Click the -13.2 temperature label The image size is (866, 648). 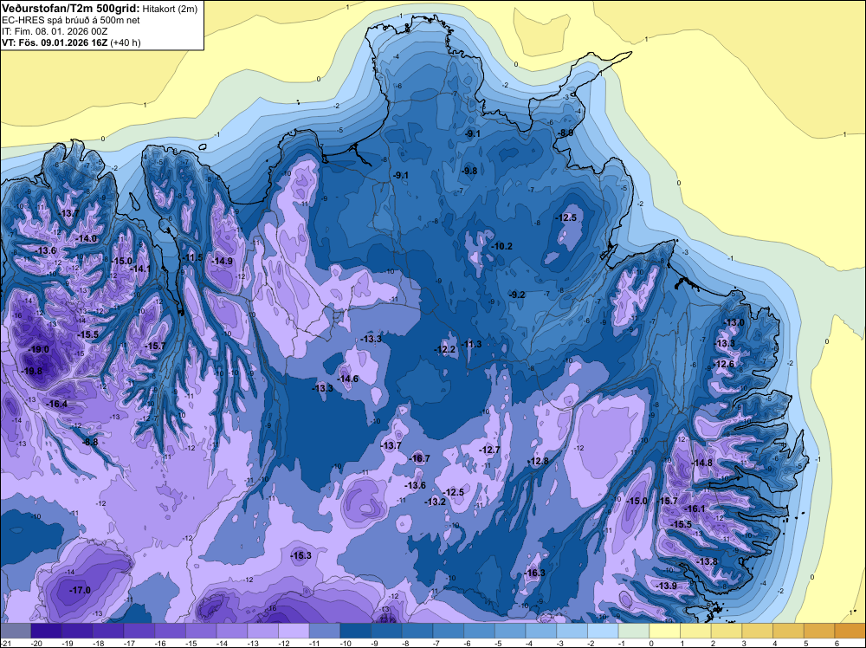coord(436,502)
